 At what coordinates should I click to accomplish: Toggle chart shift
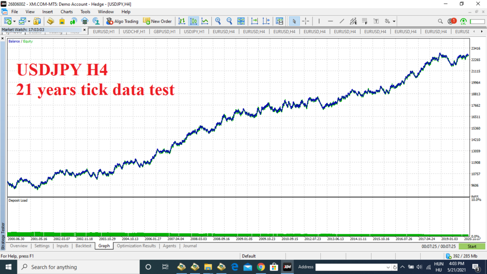coord(266,21)
